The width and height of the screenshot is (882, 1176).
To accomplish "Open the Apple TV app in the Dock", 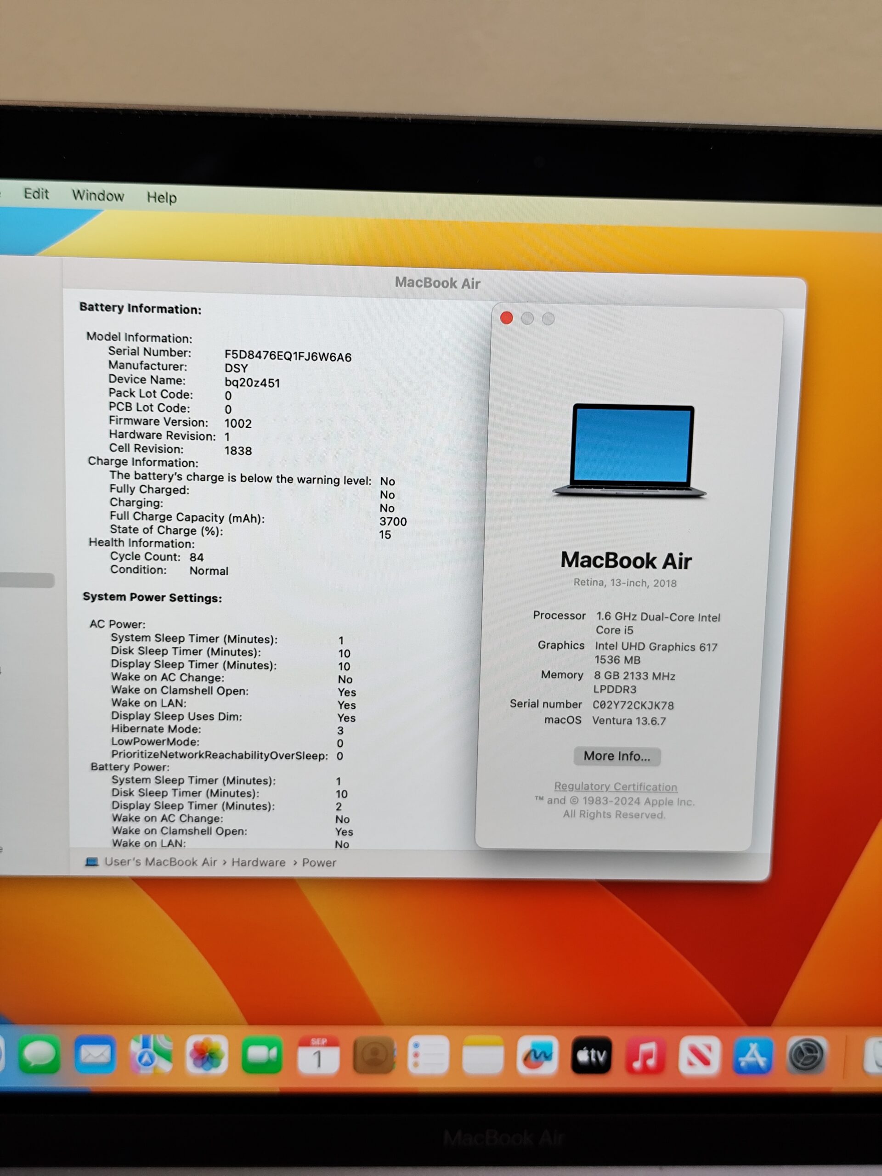I will coord(591,1055).
